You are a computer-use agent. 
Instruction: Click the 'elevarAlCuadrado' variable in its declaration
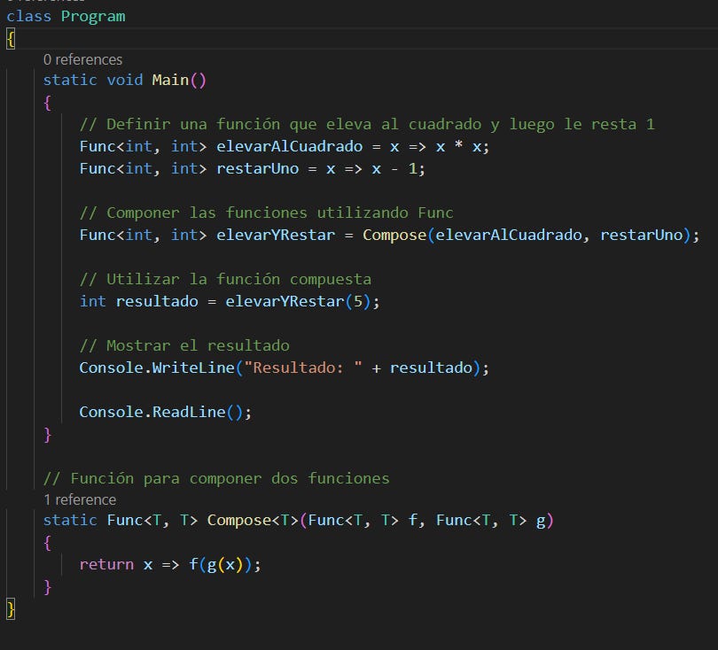pos(289,146)
